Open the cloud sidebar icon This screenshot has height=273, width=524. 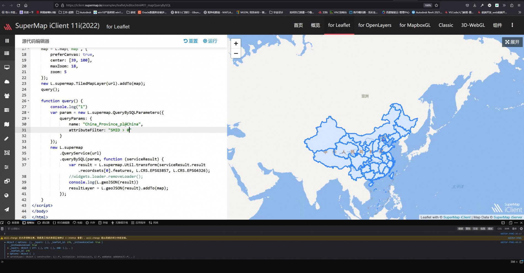(x=7, y=82)
